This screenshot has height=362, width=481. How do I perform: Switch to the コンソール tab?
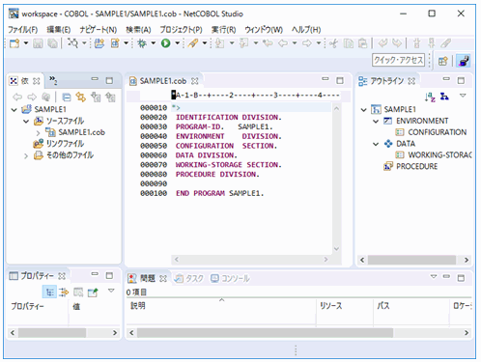click(x=230, y=278)
